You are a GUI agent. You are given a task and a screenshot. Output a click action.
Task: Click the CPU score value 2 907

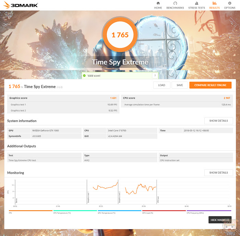(x=227, y=98)
